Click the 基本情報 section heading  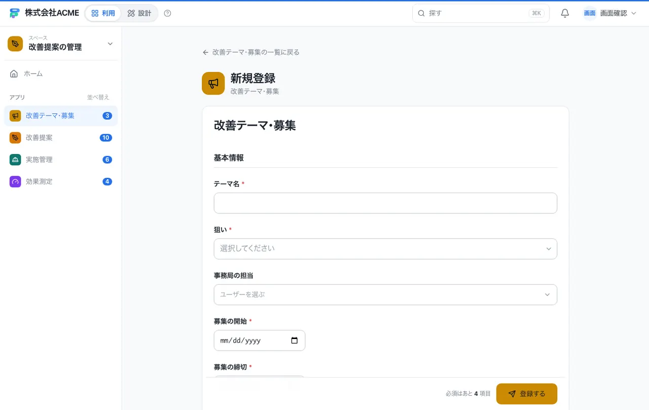pyautogui.click(x=229, y=158)
